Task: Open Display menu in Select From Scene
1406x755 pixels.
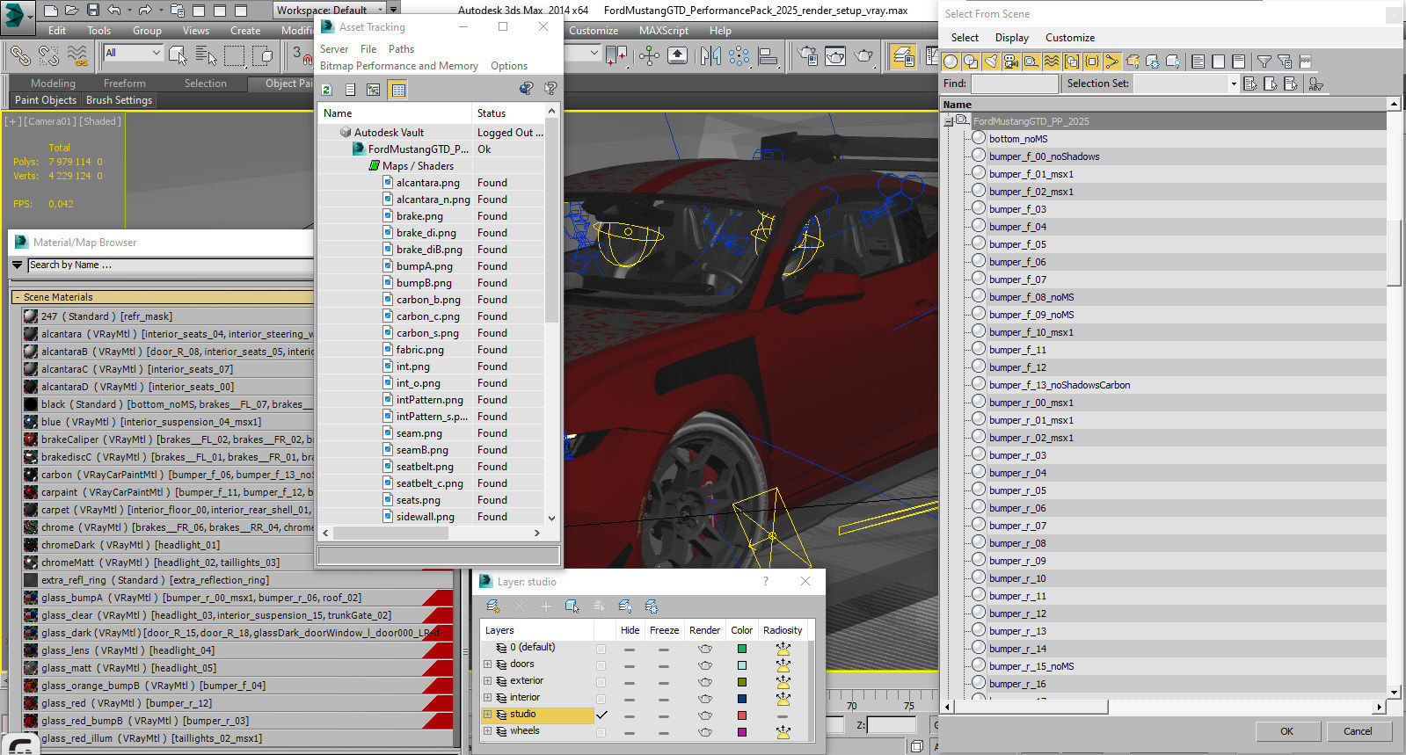Action: pyautogui.click(x=1011, y=38)
